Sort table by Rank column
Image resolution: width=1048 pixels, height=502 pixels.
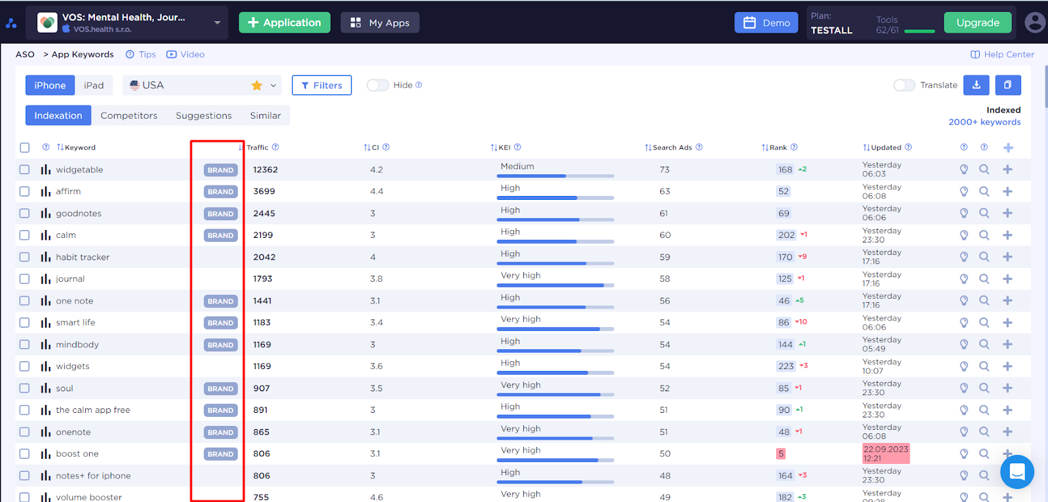[x=774, y=147]
